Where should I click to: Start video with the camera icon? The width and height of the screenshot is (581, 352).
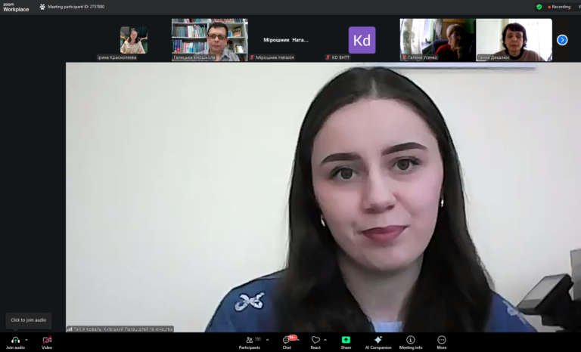click(47, 340)
